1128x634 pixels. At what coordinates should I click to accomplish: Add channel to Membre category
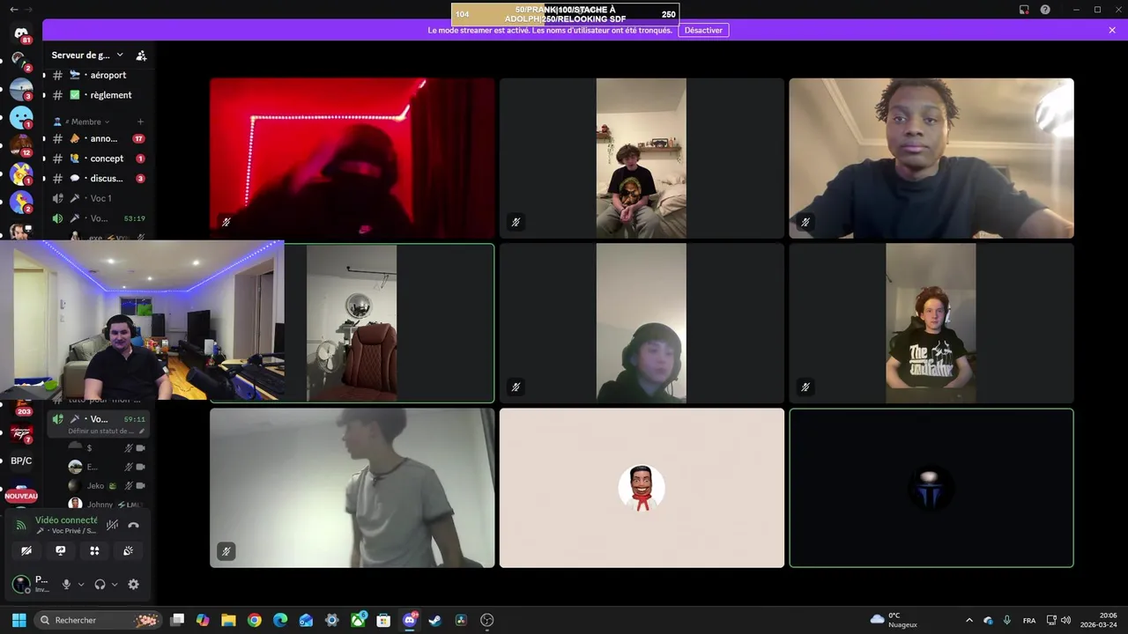[140, 122]
